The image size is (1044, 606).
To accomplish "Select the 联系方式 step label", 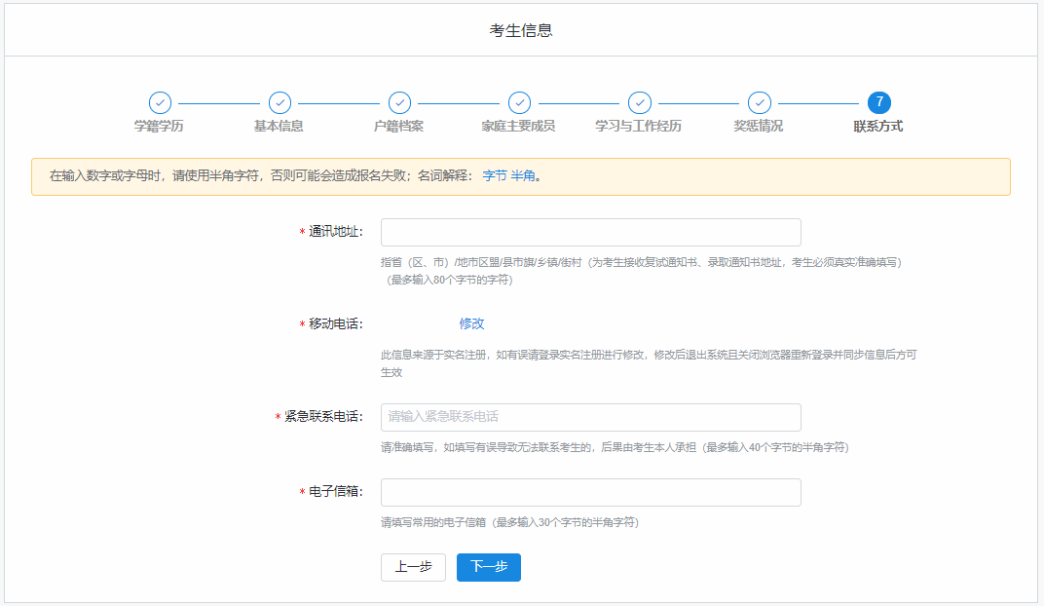I will (878, 127).
